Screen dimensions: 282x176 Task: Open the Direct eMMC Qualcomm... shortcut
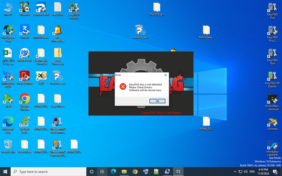58,125
